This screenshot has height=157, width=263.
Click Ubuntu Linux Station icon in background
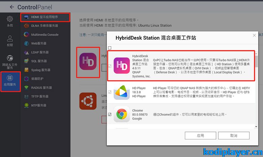(x=88, y=101)
